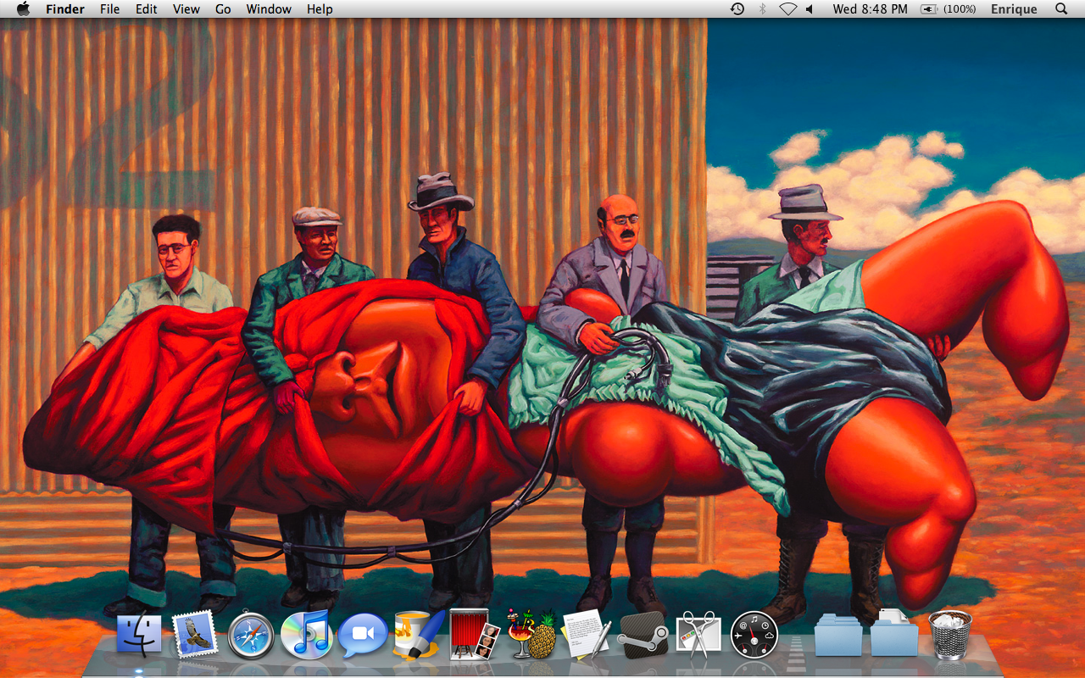The image size is (1085, 678).
Task: Click the clock showing Wed 8:48 PM
Action: [x=870, y=8]
